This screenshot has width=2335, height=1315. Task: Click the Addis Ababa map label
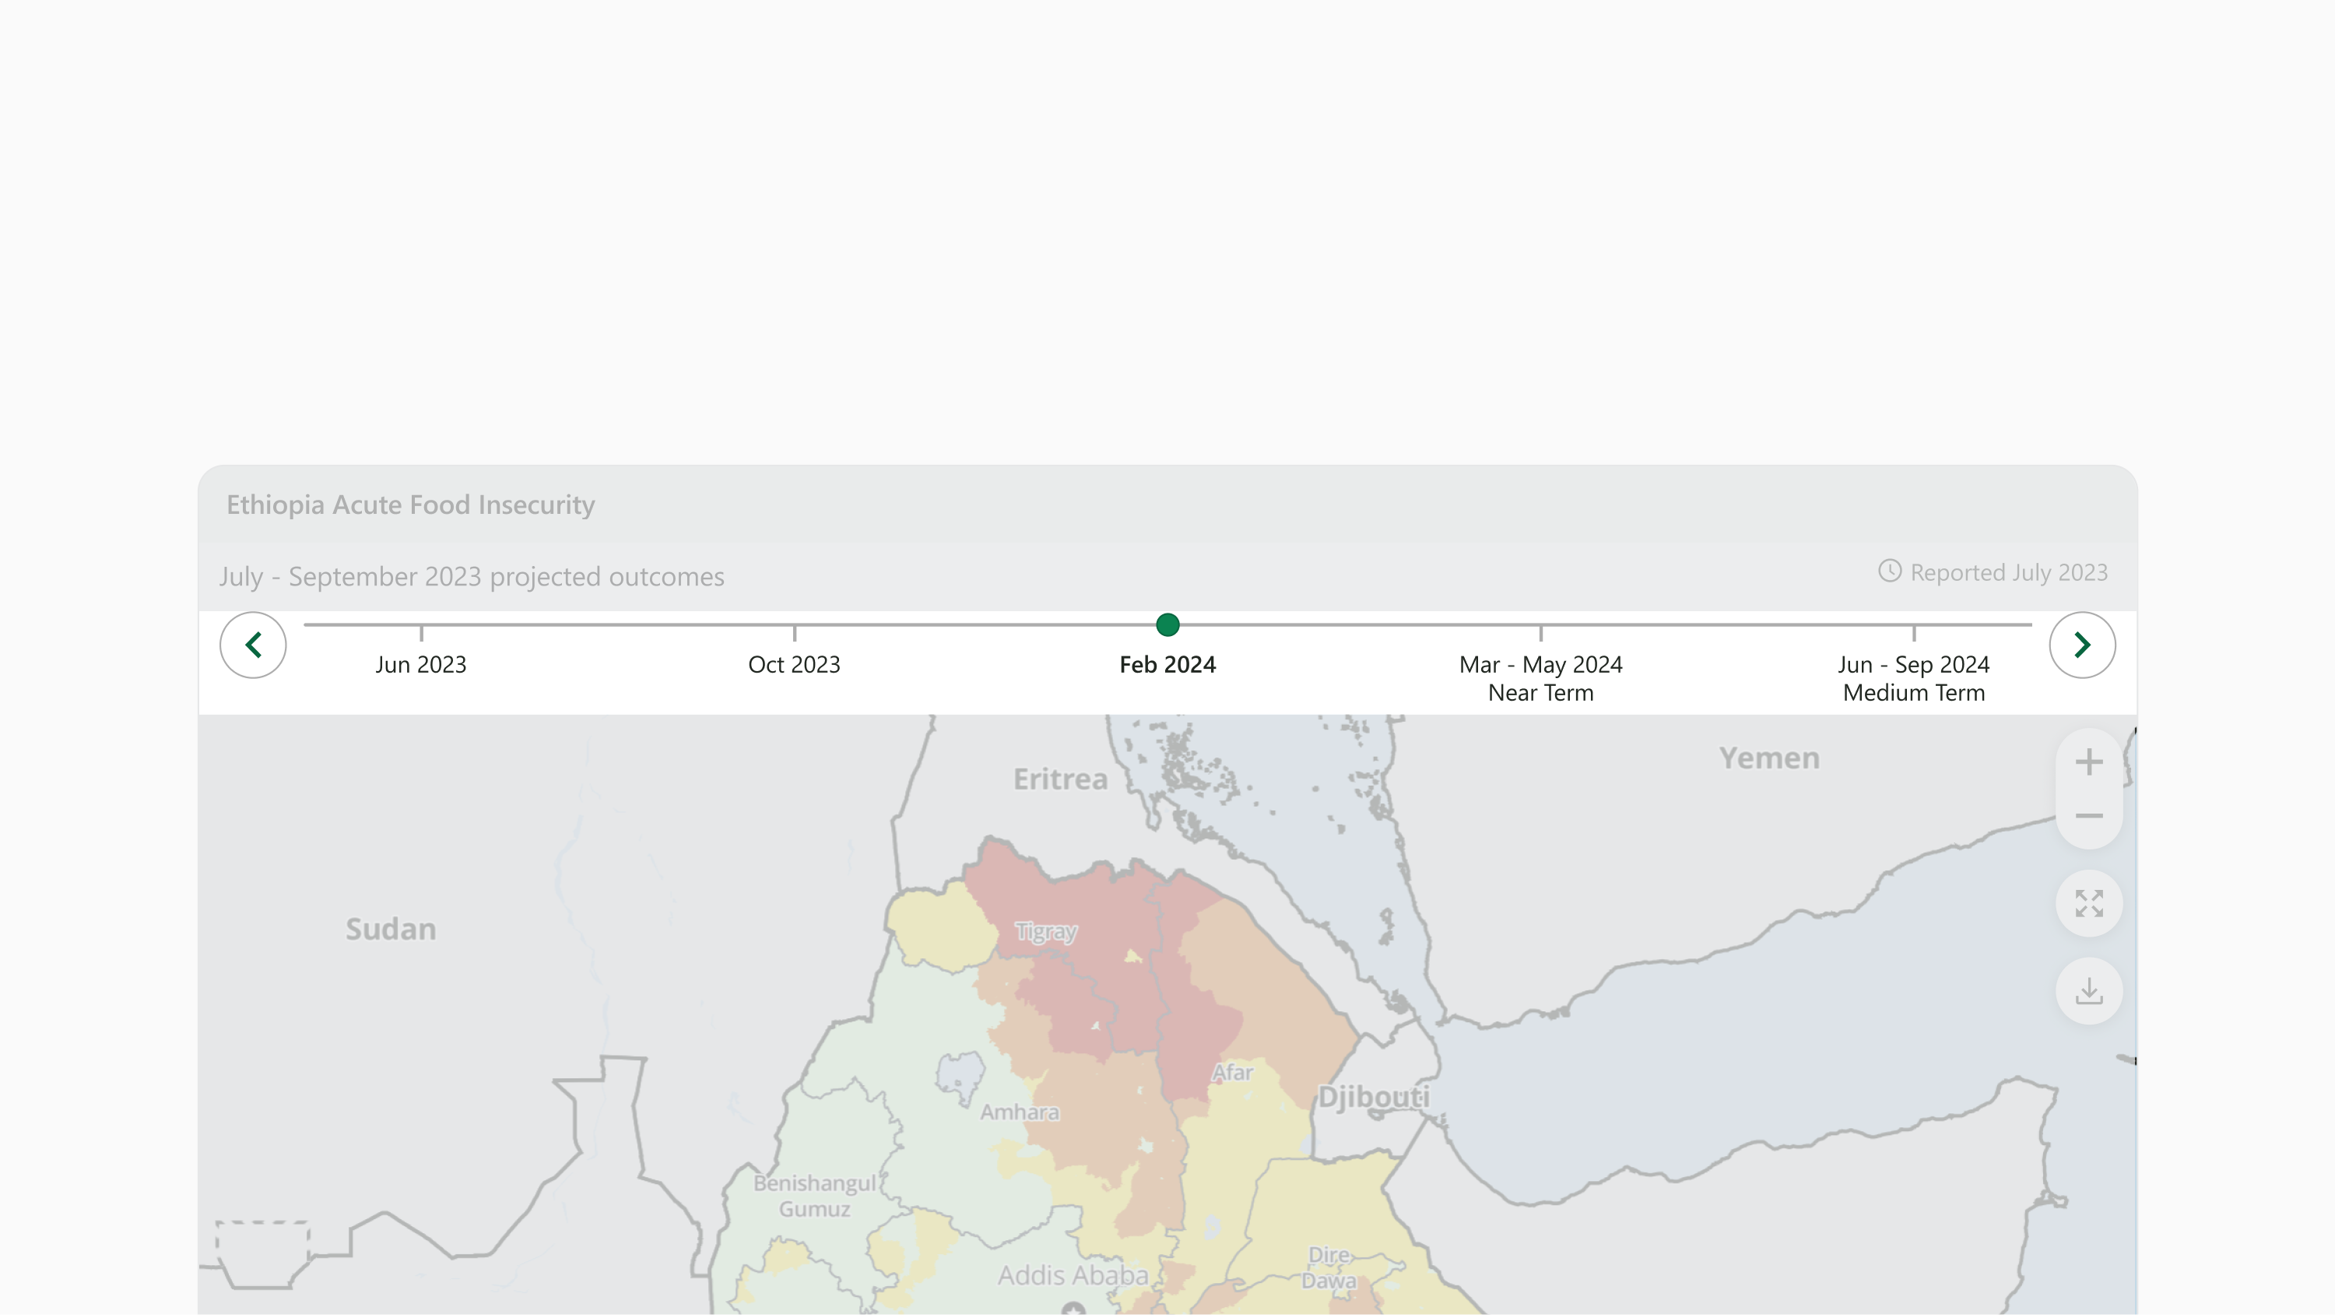click(1073, 1275)
